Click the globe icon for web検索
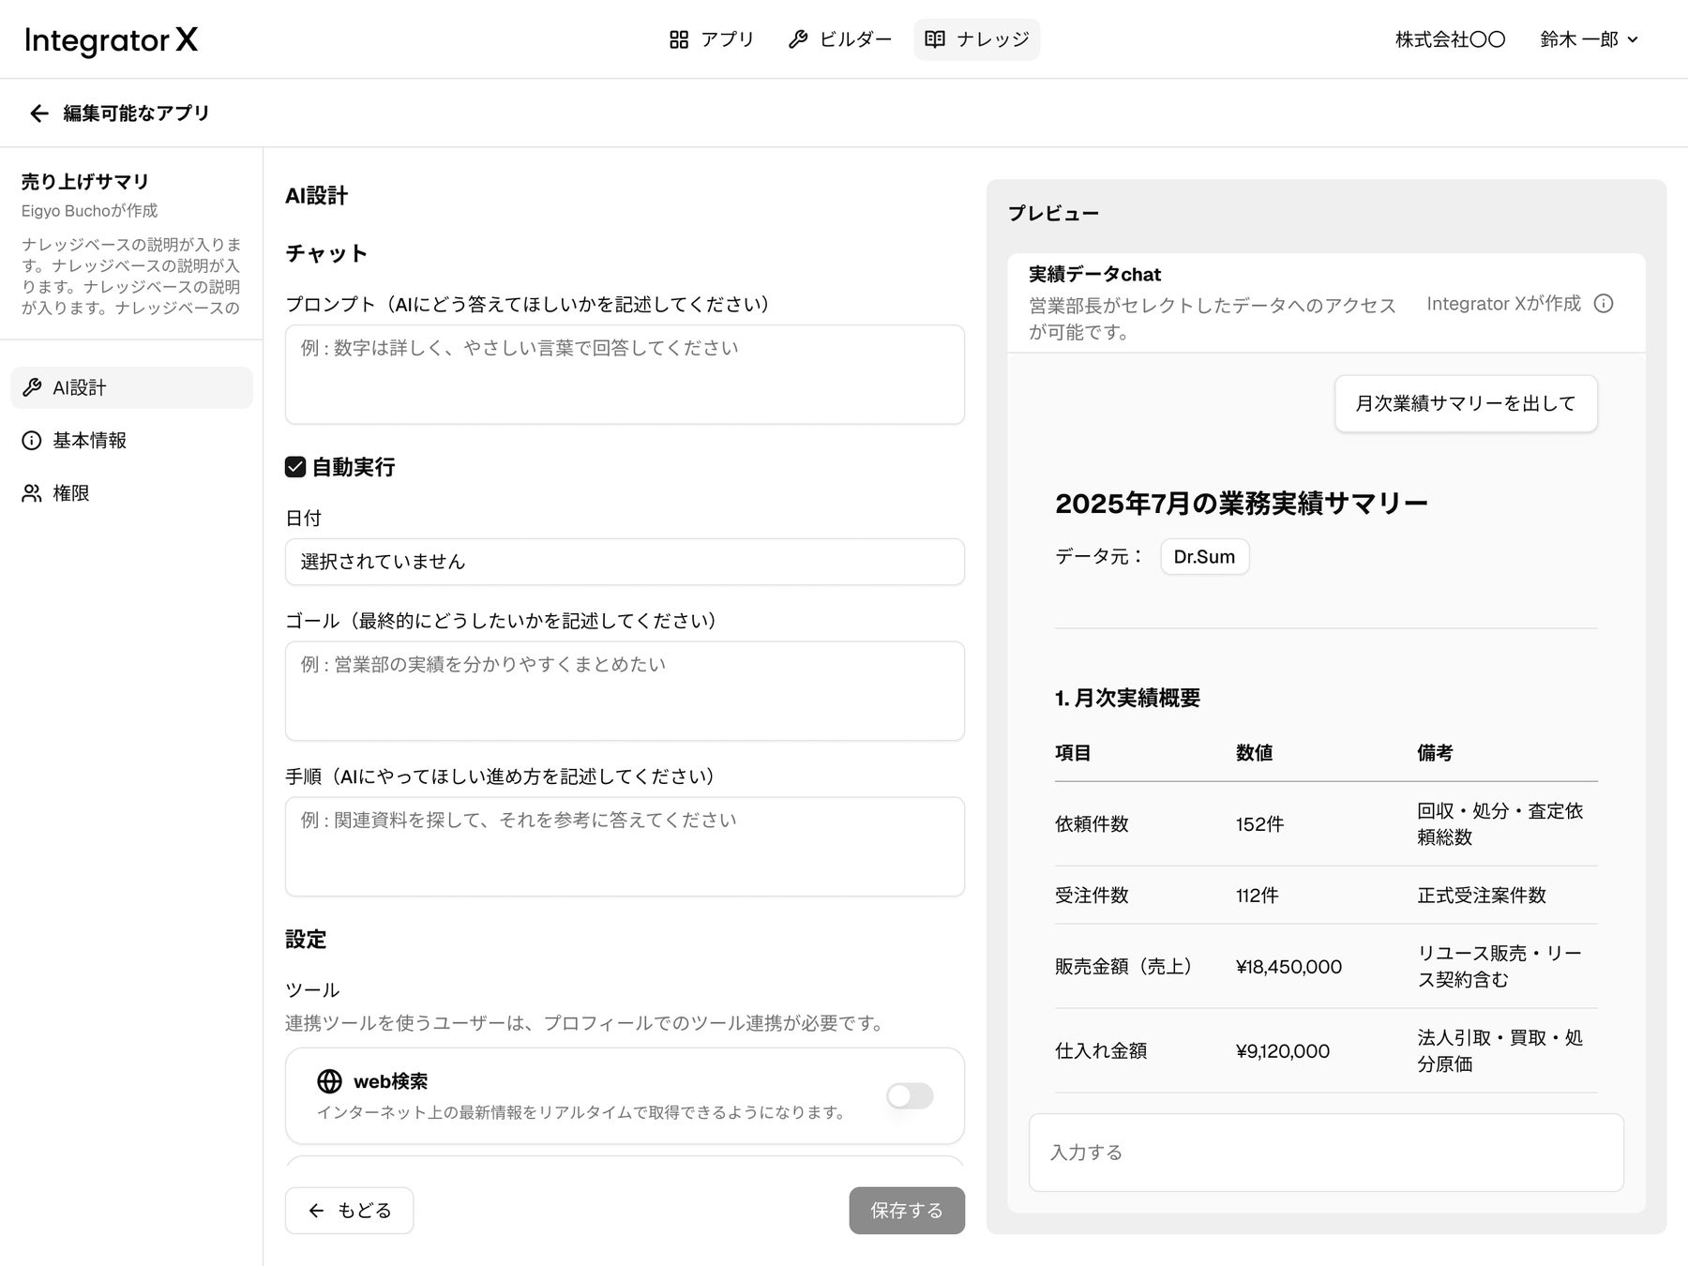Viewport: 1688px width, 1266px height. (x=329, y=1081)
